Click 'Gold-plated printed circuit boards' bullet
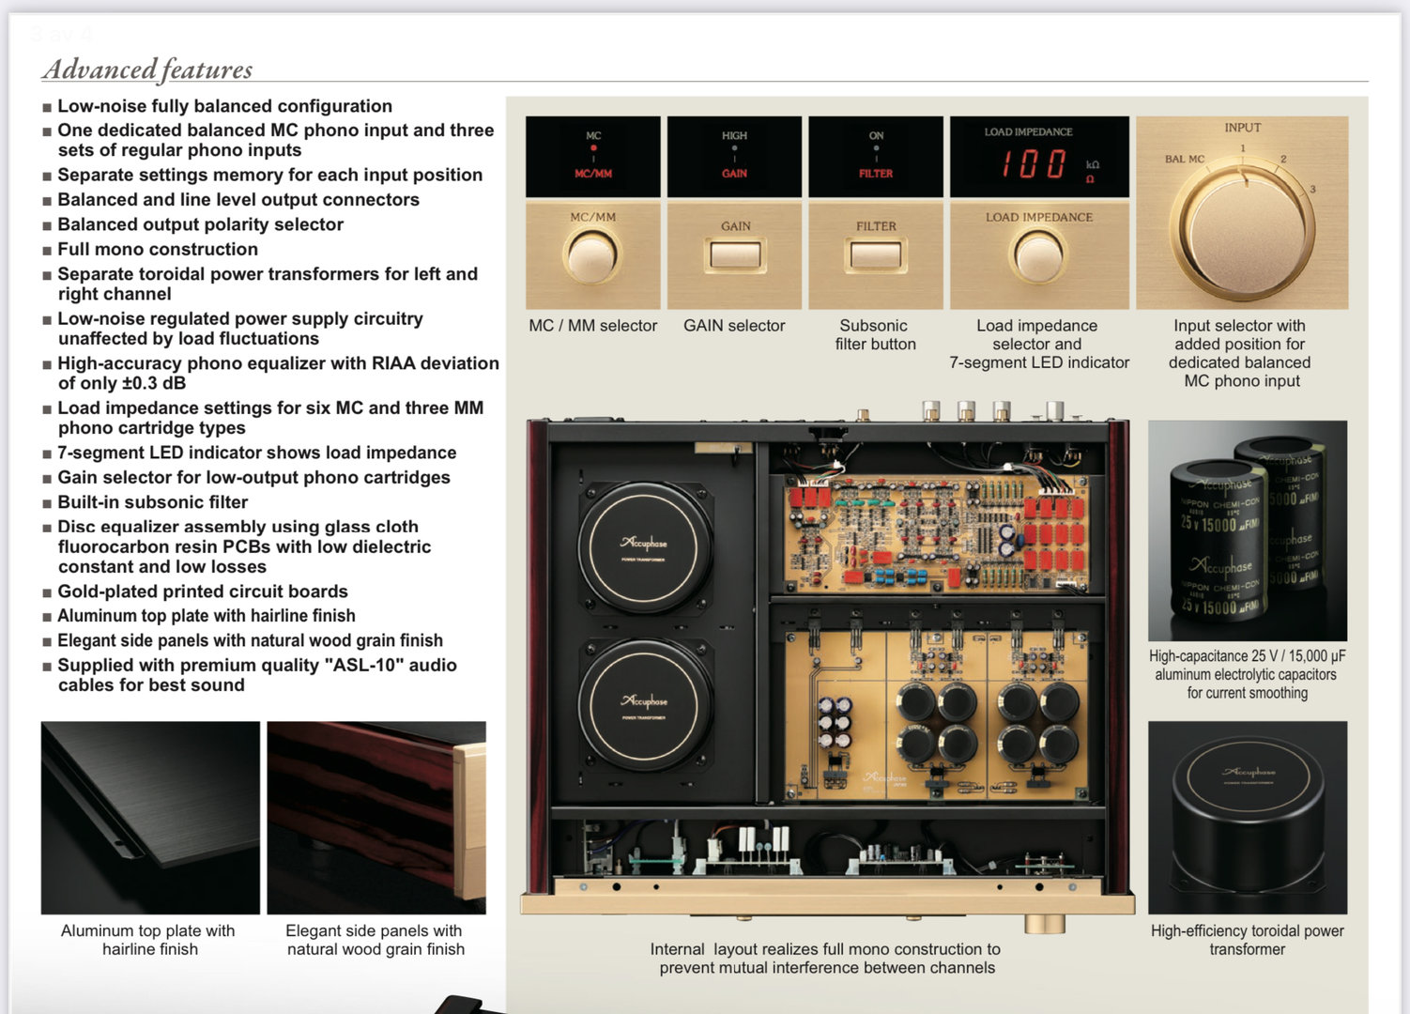Viewport: 1410px width, 1014px height. (x=202, y=591)
